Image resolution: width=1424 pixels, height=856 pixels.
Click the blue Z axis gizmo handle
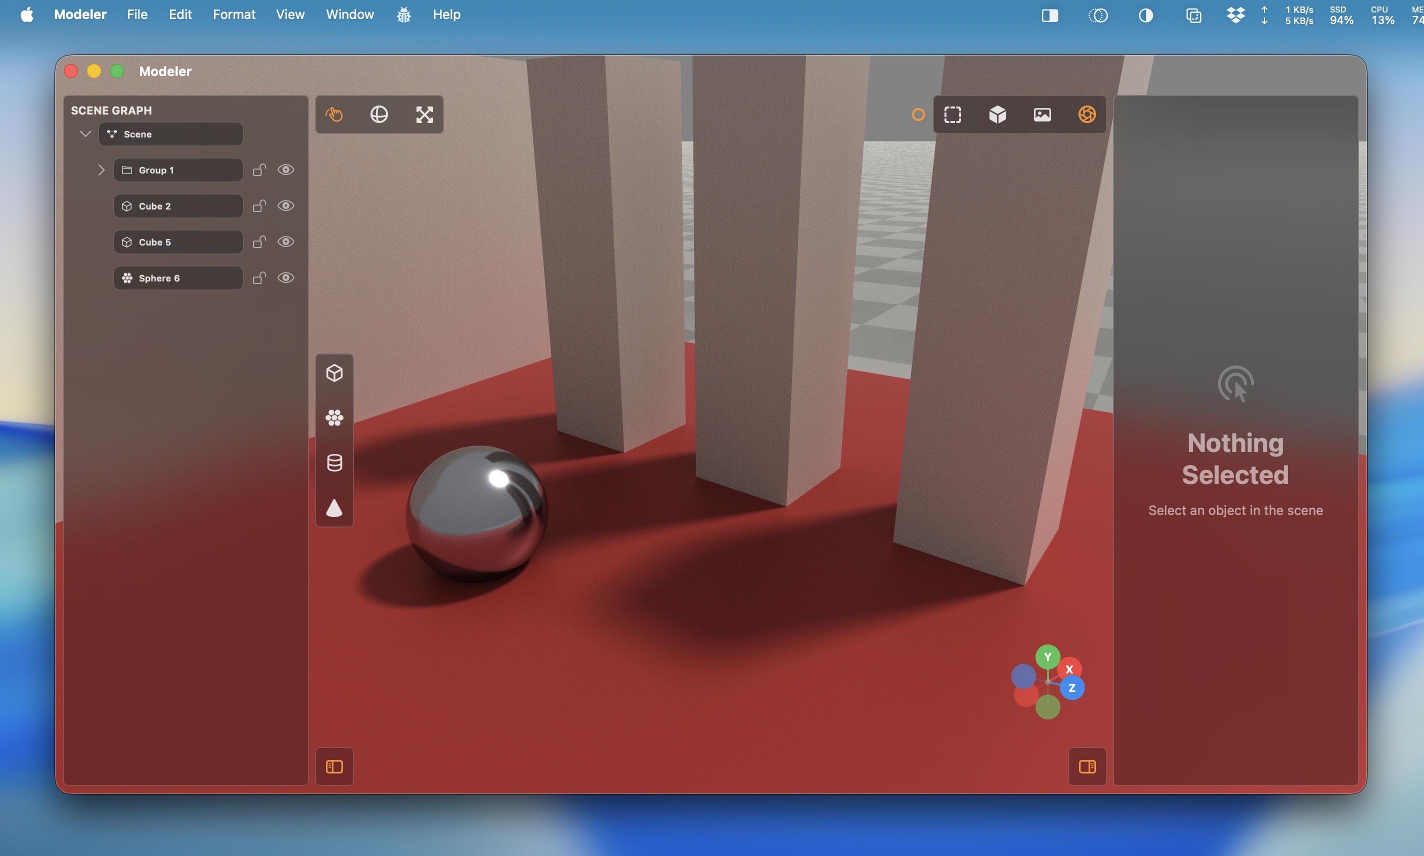point(1072,687)
